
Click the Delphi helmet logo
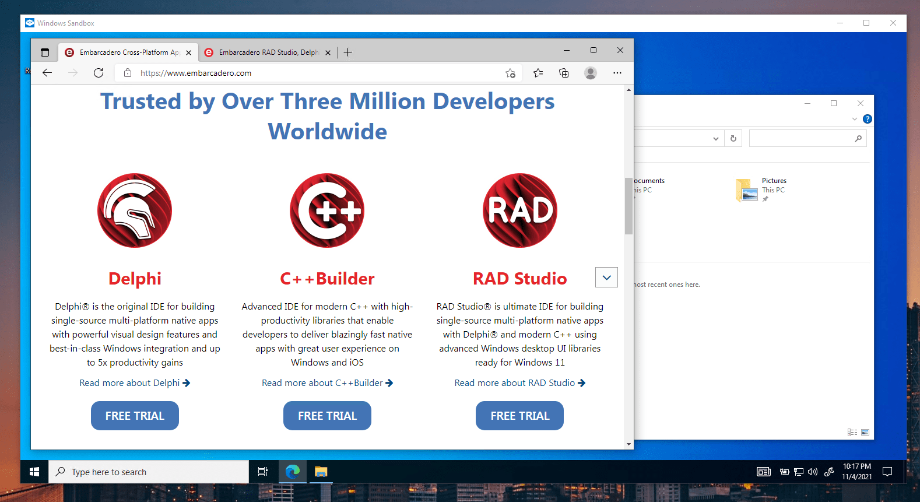click(x=135, y=210)
